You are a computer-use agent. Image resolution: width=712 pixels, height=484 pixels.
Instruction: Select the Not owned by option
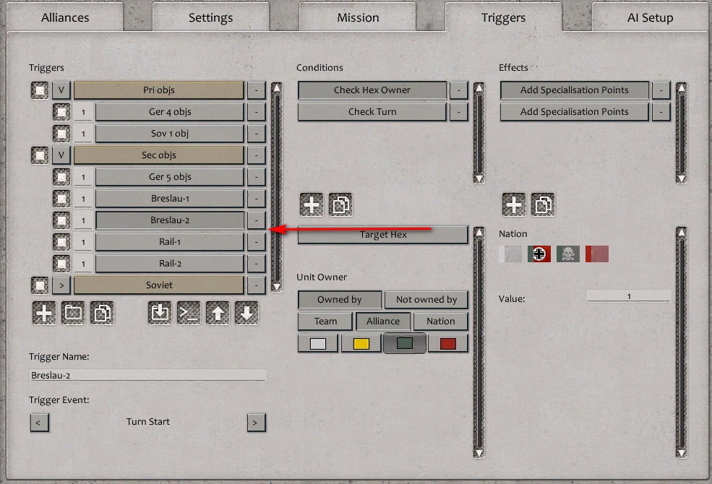point(426,299)
